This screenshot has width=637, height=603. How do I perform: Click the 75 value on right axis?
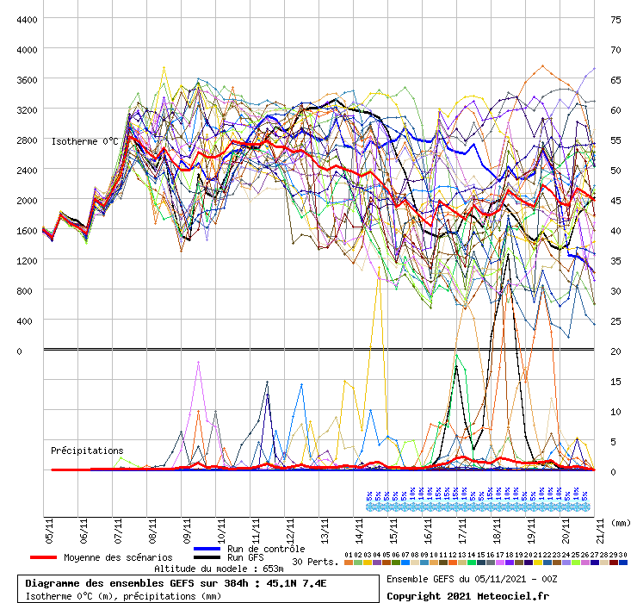click(x=615, y=19)
